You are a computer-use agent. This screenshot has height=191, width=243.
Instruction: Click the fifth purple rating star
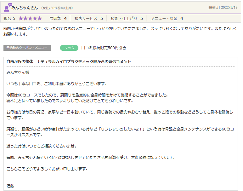[x=39, y=19]
